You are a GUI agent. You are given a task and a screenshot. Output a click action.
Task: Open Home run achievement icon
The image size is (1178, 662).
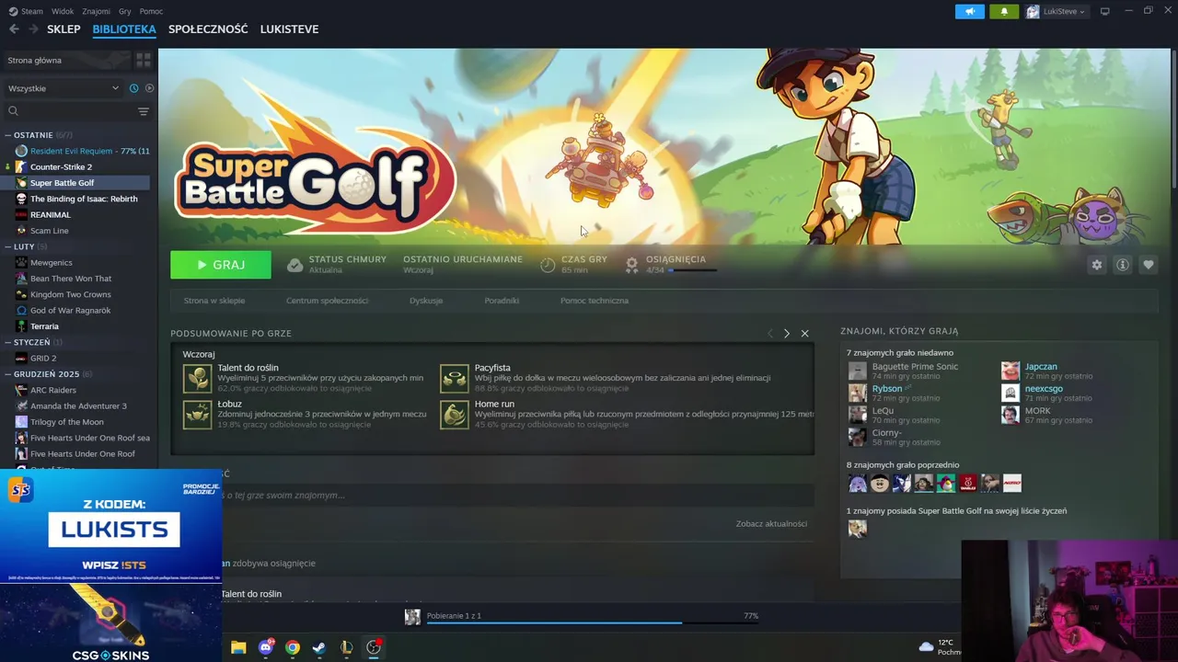tap(455, 415)
